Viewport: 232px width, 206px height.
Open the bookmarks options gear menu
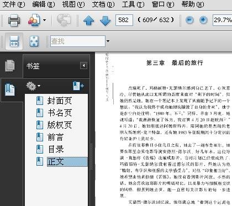click(x=33, y=86)
